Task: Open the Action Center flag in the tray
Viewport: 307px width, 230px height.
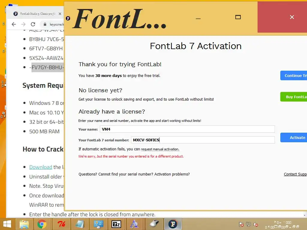Action: pos(241,224)
